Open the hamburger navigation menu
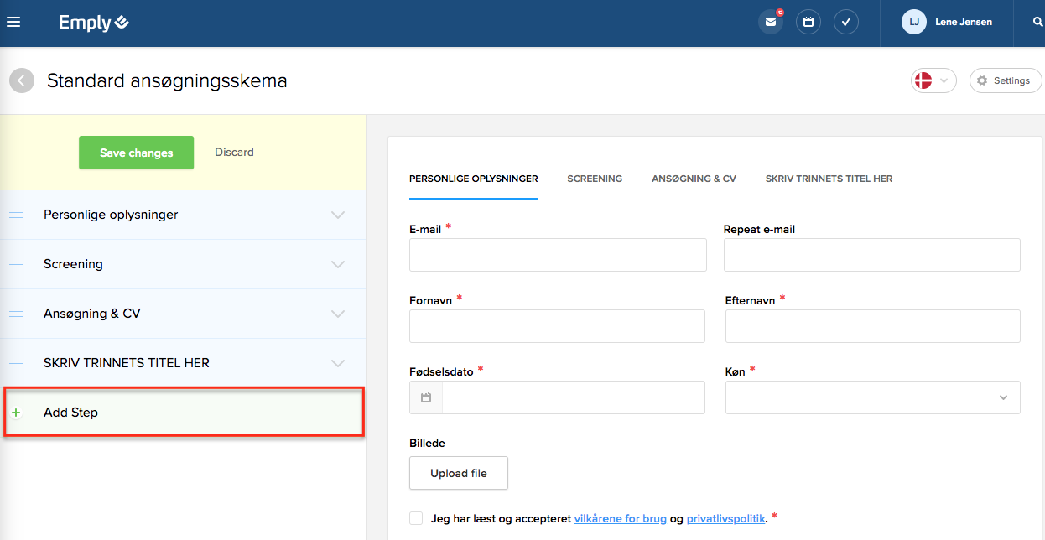The width and height of the screenshot is (1045, 540). tap(13, 23)
